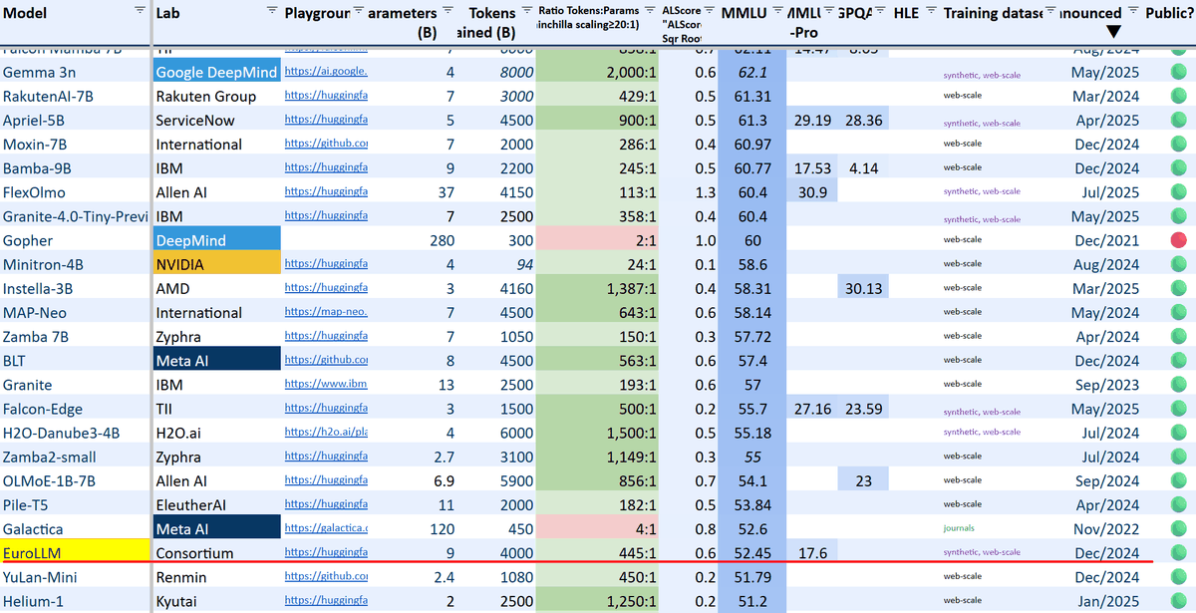This screenshot has height=613, width=1196.
Task: Select the Apriel-5B MMLU-Pro score cell
Action: coord(812,120)
